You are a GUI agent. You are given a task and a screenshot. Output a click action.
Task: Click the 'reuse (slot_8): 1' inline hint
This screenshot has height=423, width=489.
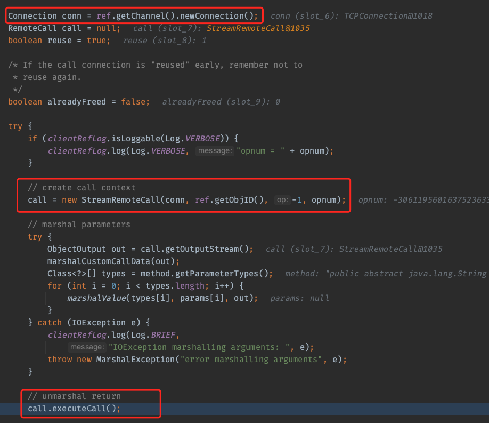[165, 41]
